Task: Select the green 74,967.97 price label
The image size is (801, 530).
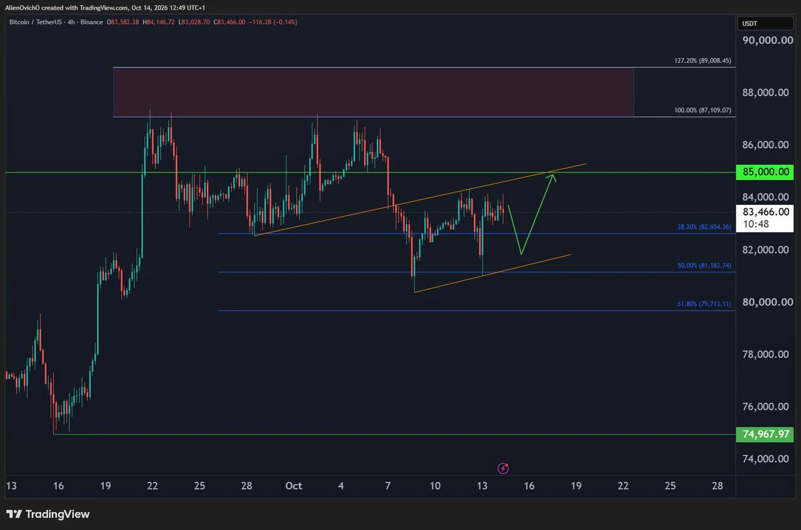Action: coord(766,435)
